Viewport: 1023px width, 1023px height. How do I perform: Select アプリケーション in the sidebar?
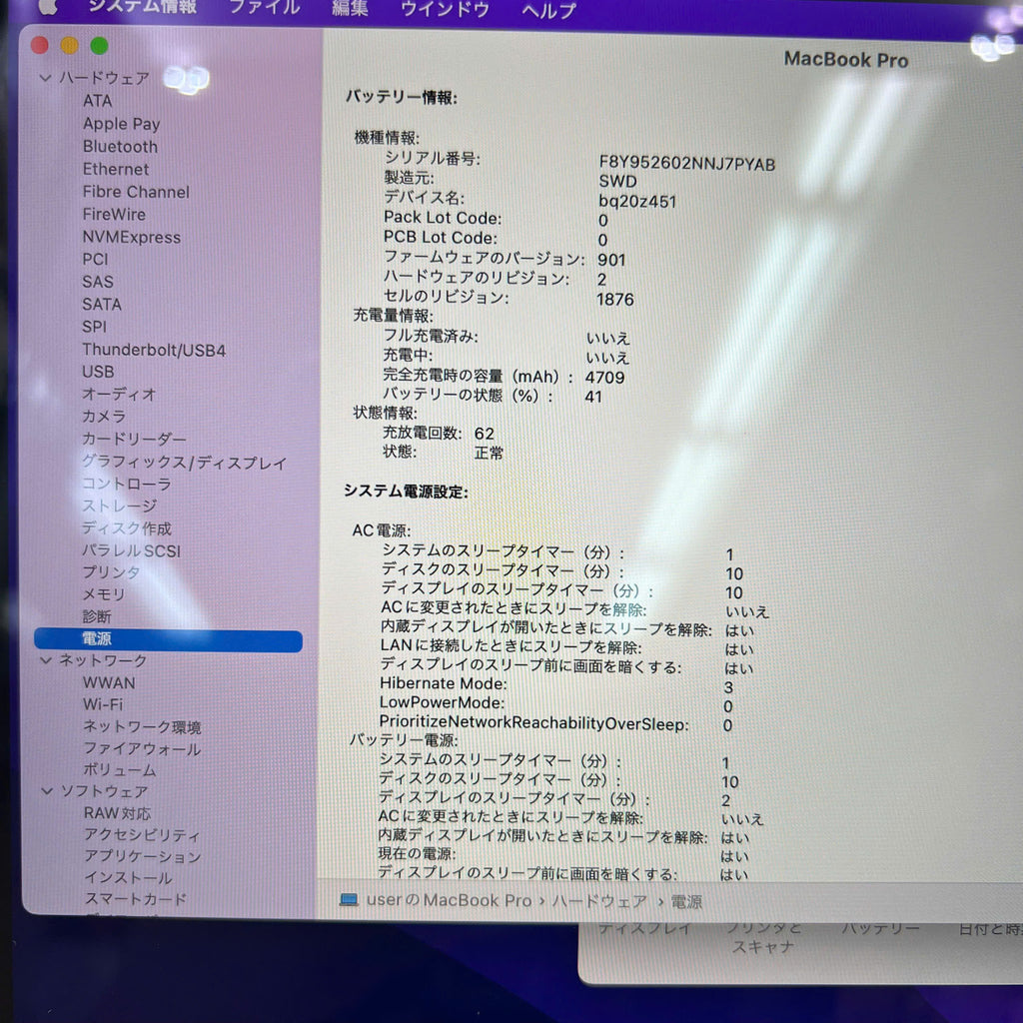click(142, 856)
